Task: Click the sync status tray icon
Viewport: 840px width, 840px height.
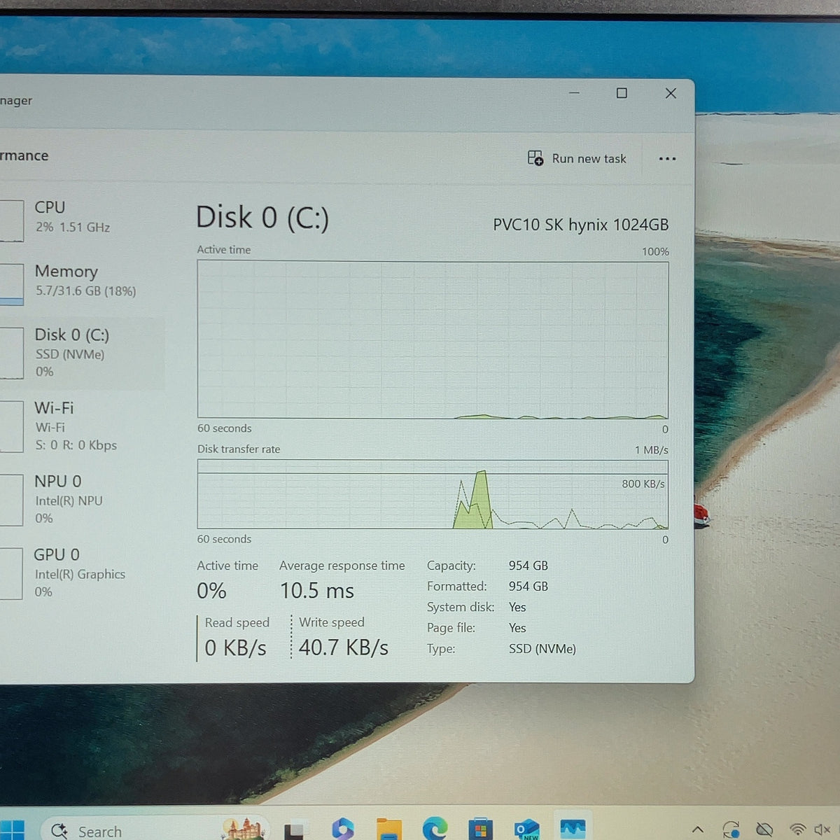Action: pos(731,829)
